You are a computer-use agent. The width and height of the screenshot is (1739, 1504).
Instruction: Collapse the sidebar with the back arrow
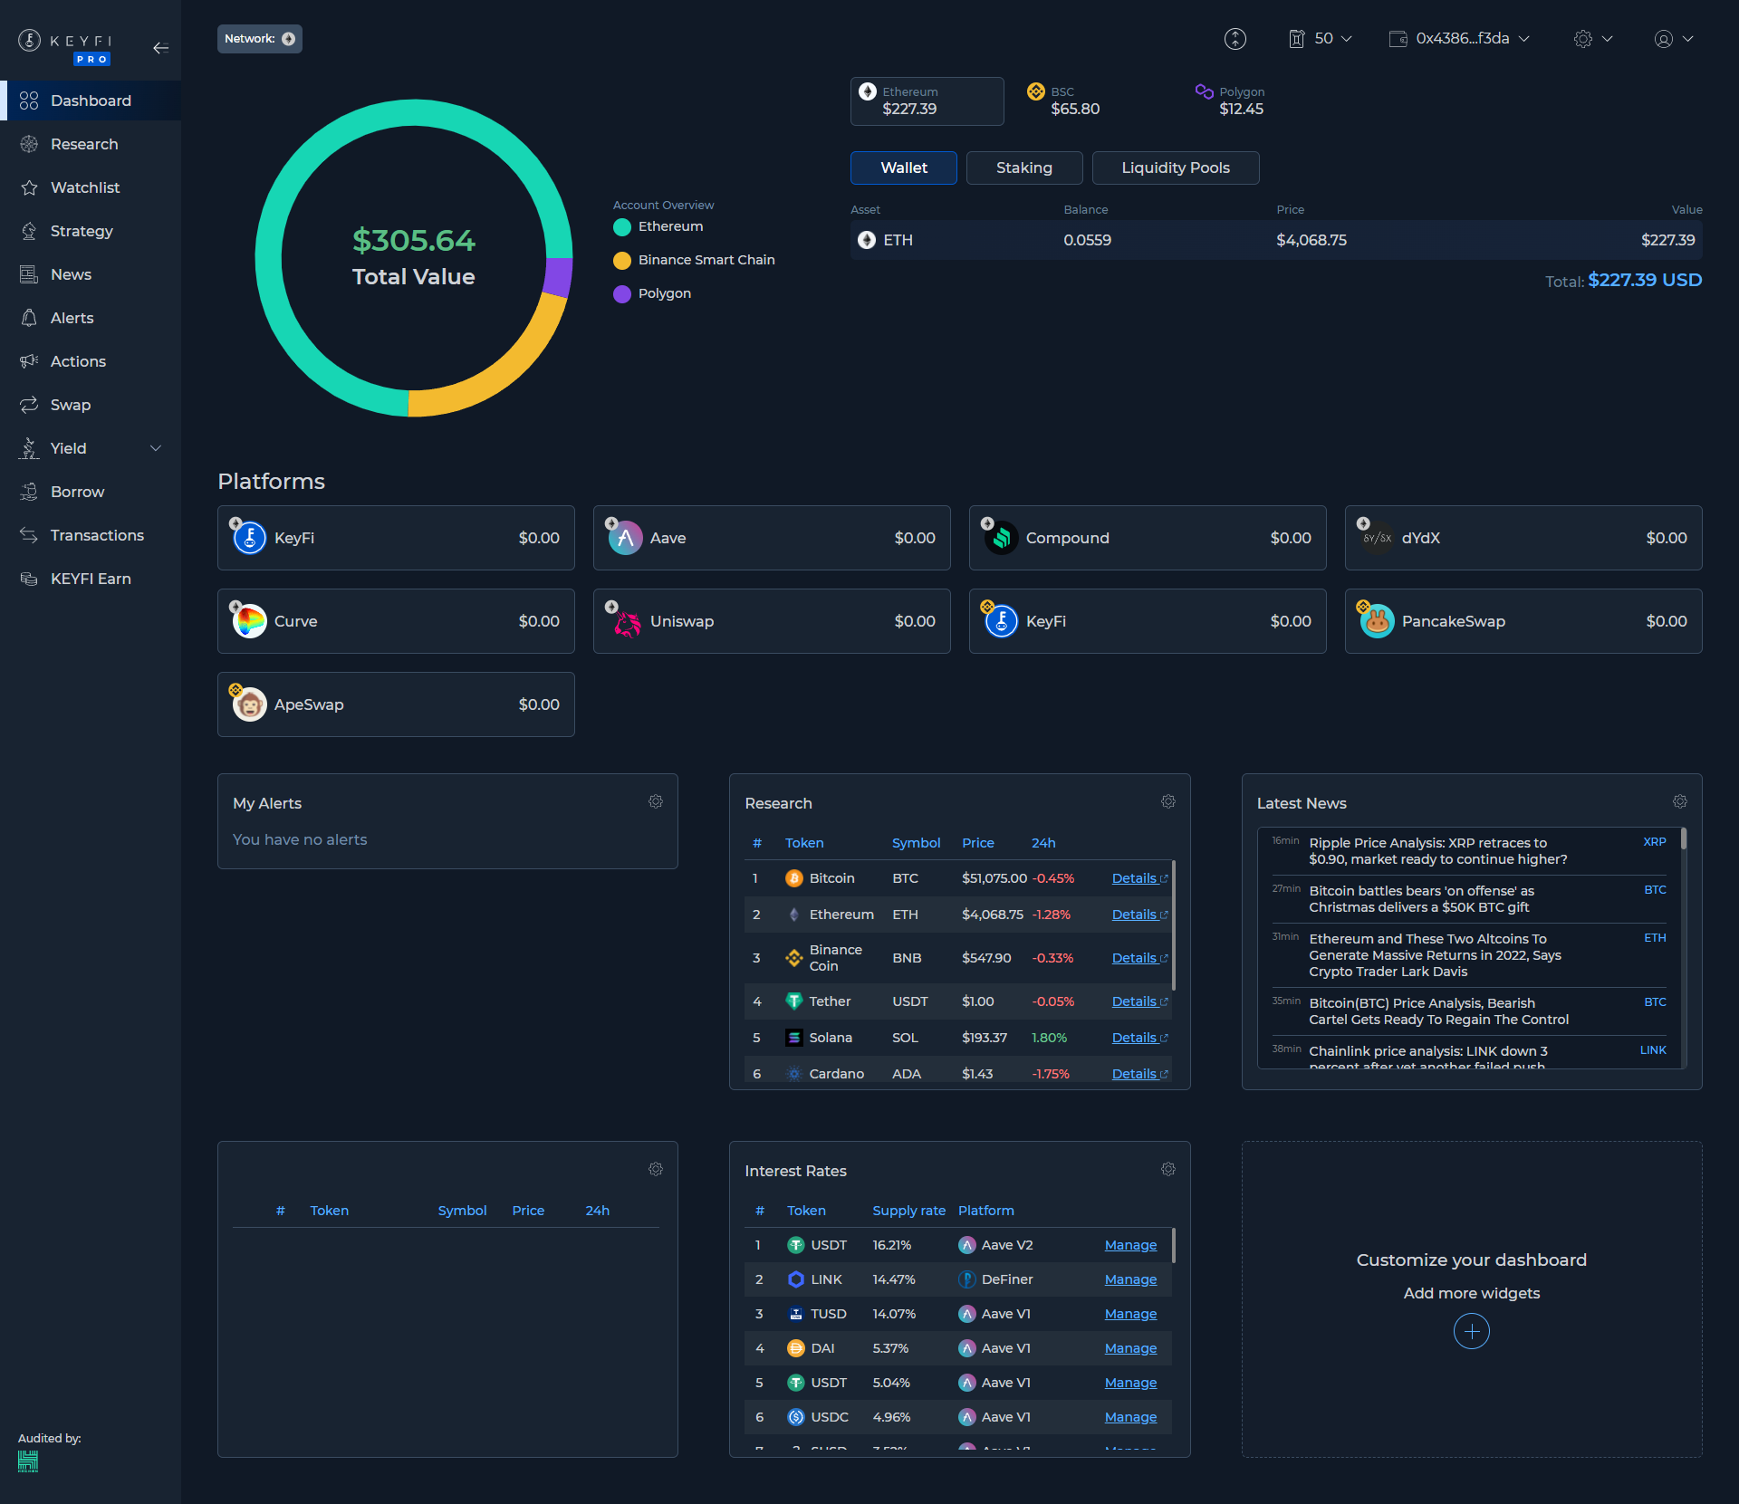tap(161, 48)
